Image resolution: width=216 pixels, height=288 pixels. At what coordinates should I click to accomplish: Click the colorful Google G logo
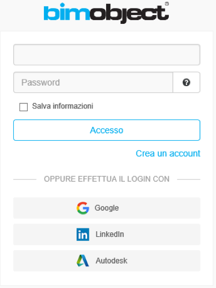[x=83, y=208]
